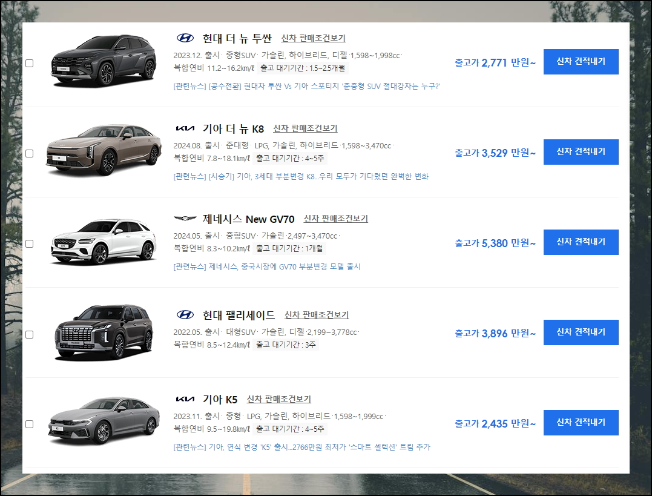Viewport: 652px width, 496px height.
Task: Click the Genesis wing logo beside New GV70
Action: [185, 219]
